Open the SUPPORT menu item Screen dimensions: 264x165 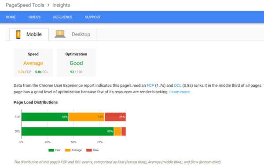pos(93,17)
